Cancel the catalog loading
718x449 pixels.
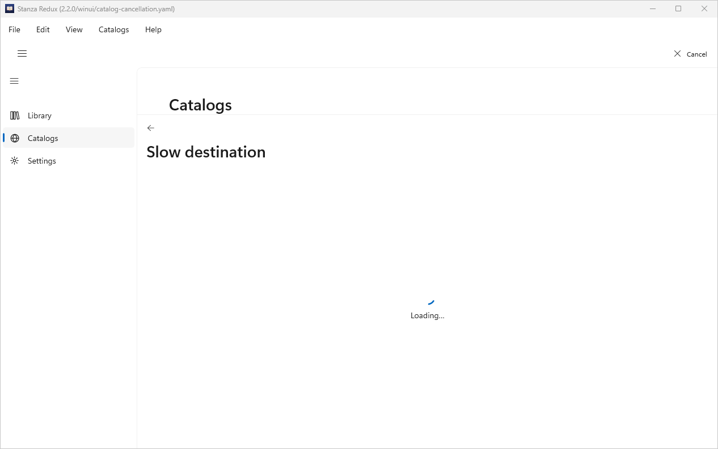(690, 54)
